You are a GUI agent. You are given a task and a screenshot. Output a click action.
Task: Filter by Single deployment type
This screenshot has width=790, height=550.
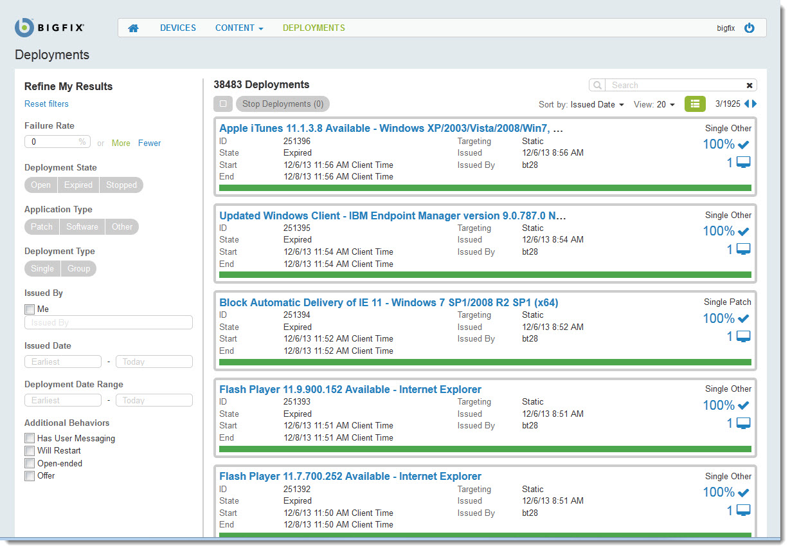pyautogui.click(x=42, y=269)
